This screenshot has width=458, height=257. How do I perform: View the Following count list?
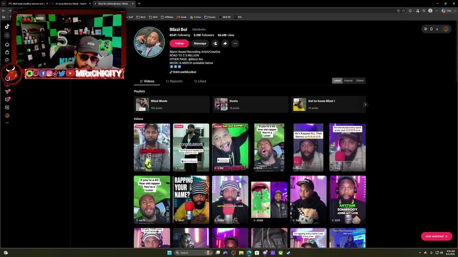180,35
